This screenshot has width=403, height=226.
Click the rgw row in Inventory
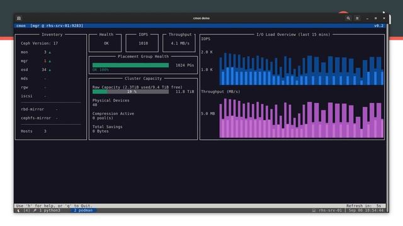(33, 87)
